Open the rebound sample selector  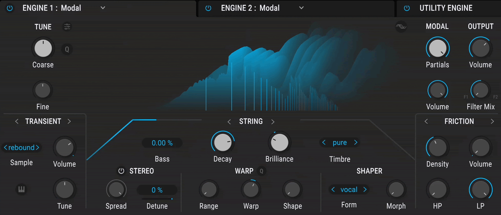21,147
